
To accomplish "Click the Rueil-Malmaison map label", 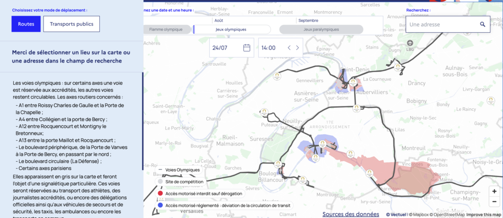I will click(x=230, y=142).
